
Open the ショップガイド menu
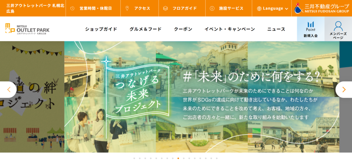101,29
